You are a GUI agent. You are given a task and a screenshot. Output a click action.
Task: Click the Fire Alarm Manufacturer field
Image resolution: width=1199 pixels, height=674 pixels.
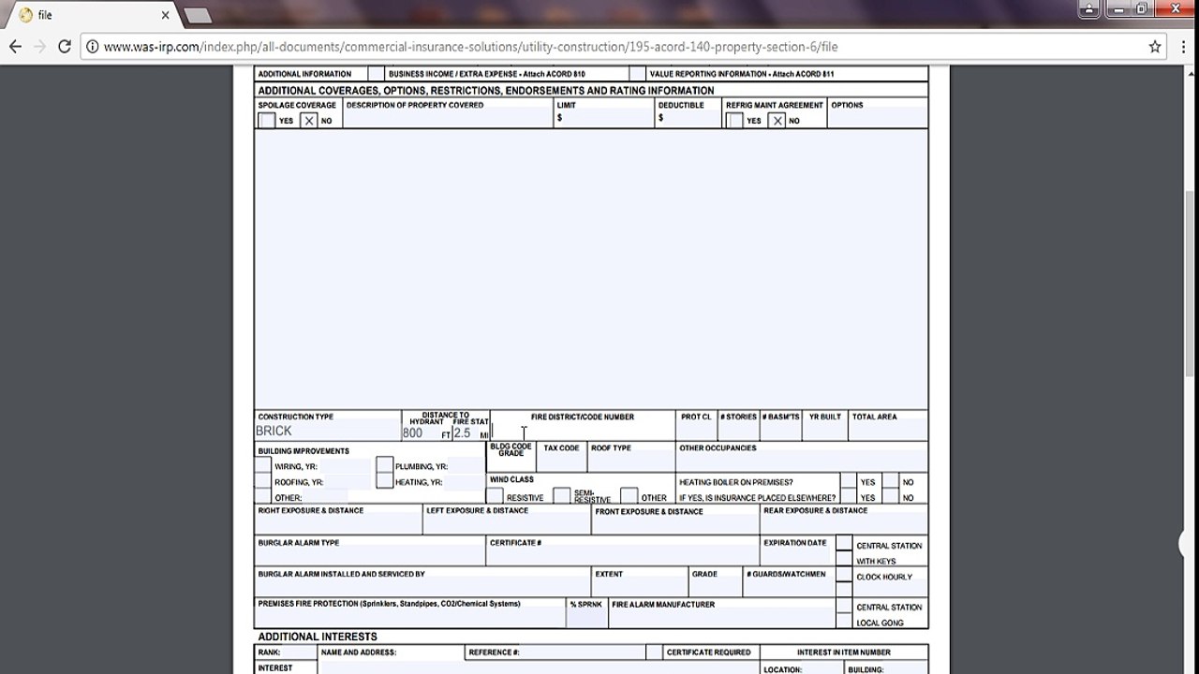[x=721, y=619]
